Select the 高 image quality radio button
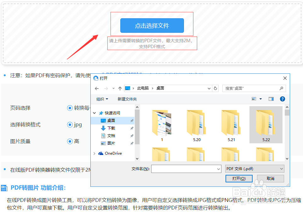Screen dimensions: 303x212 (x=70, y=141)
